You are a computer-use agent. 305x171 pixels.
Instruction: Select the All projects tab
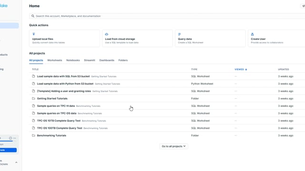(36, 60)
